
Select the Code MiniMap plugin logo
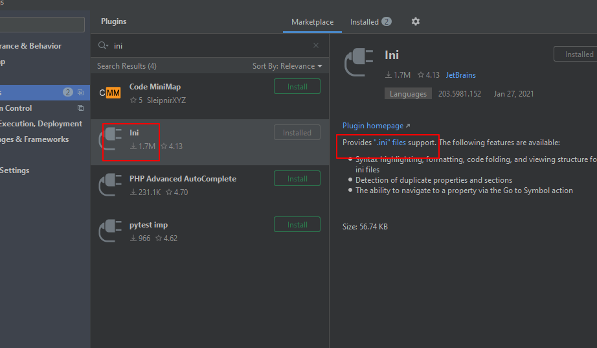point(110,93)
